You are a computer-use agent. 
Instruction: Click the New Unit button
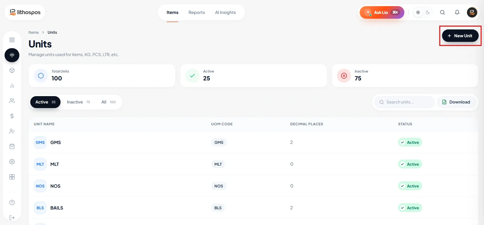460,36
